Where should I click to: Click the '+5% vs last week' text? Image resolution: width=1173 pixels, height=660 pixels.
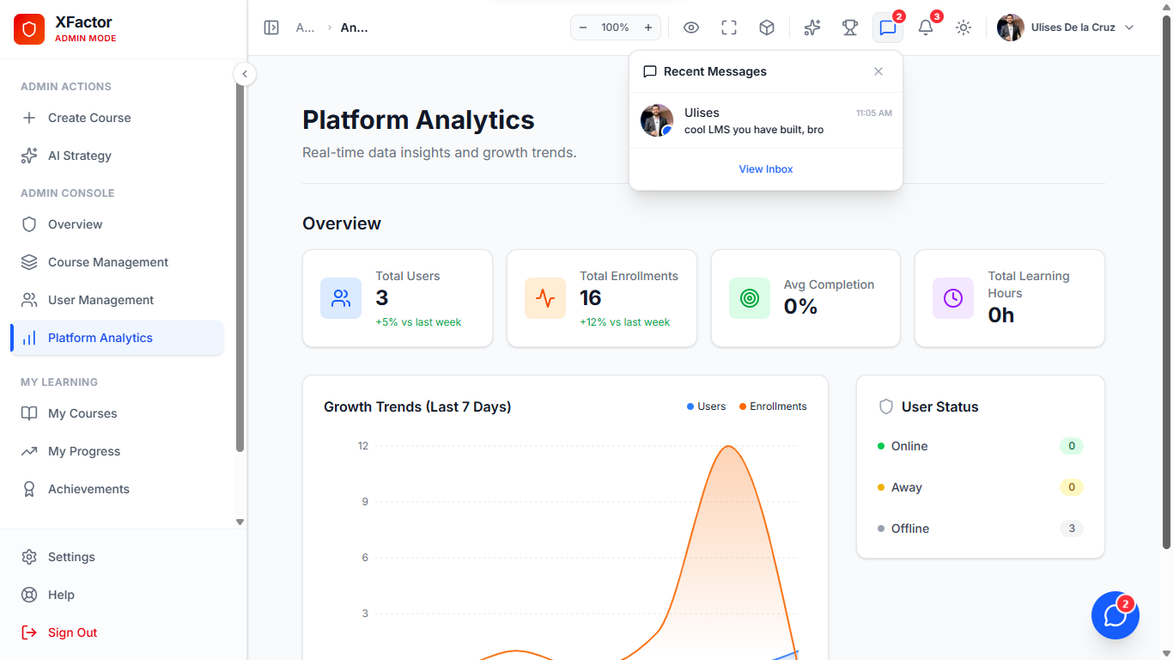click(x=418, y=322)
